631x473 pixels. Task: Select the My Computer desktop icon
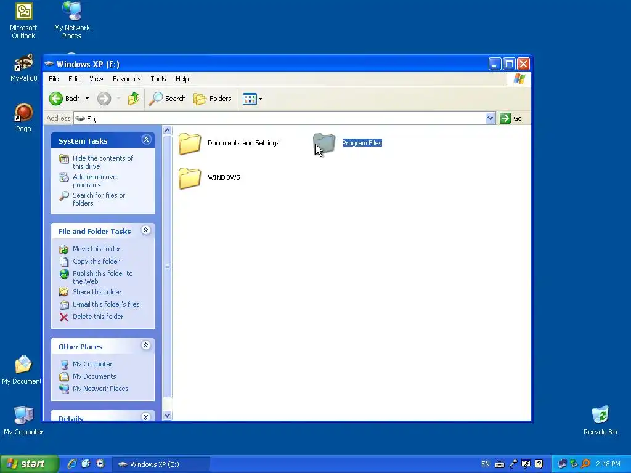tap(23, 421)
